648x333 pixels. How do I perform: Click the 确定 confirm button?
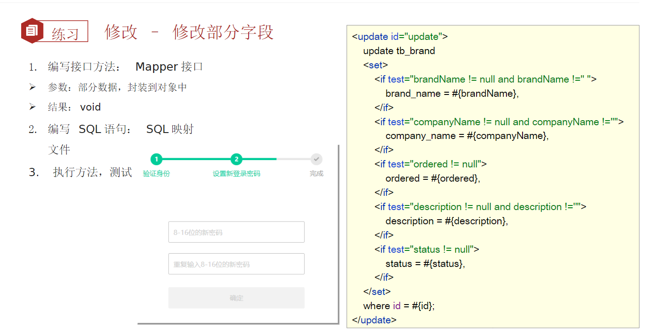click(x=236, y=298)
